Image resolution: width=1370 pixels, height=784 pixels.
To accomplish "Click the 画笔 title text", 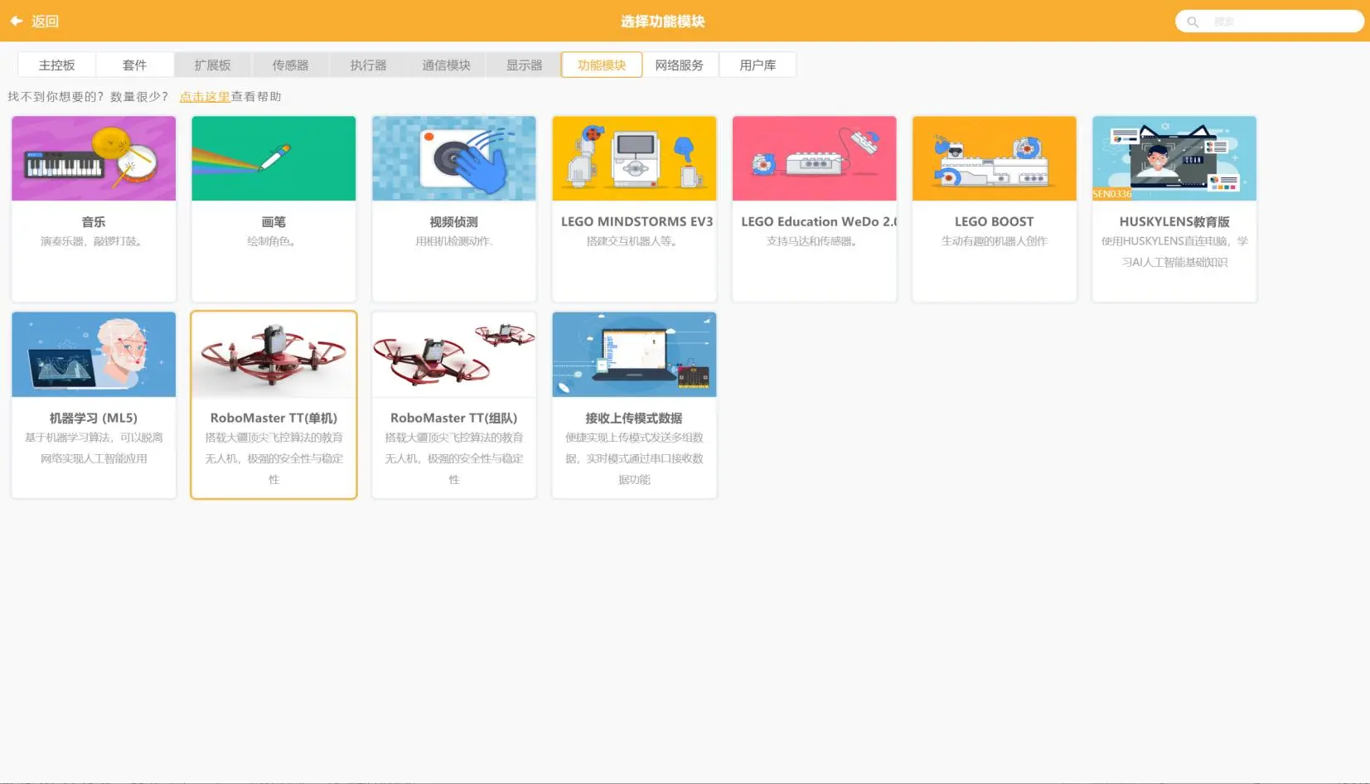I will [x=274, y=222].
